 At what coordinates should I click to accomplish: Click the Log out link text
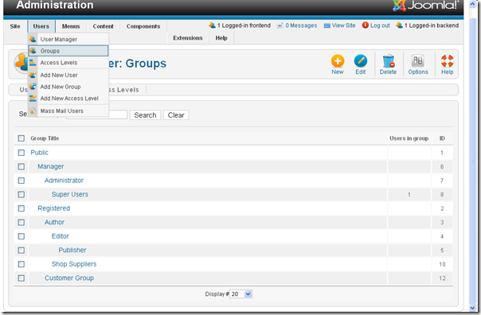[380, 25]
